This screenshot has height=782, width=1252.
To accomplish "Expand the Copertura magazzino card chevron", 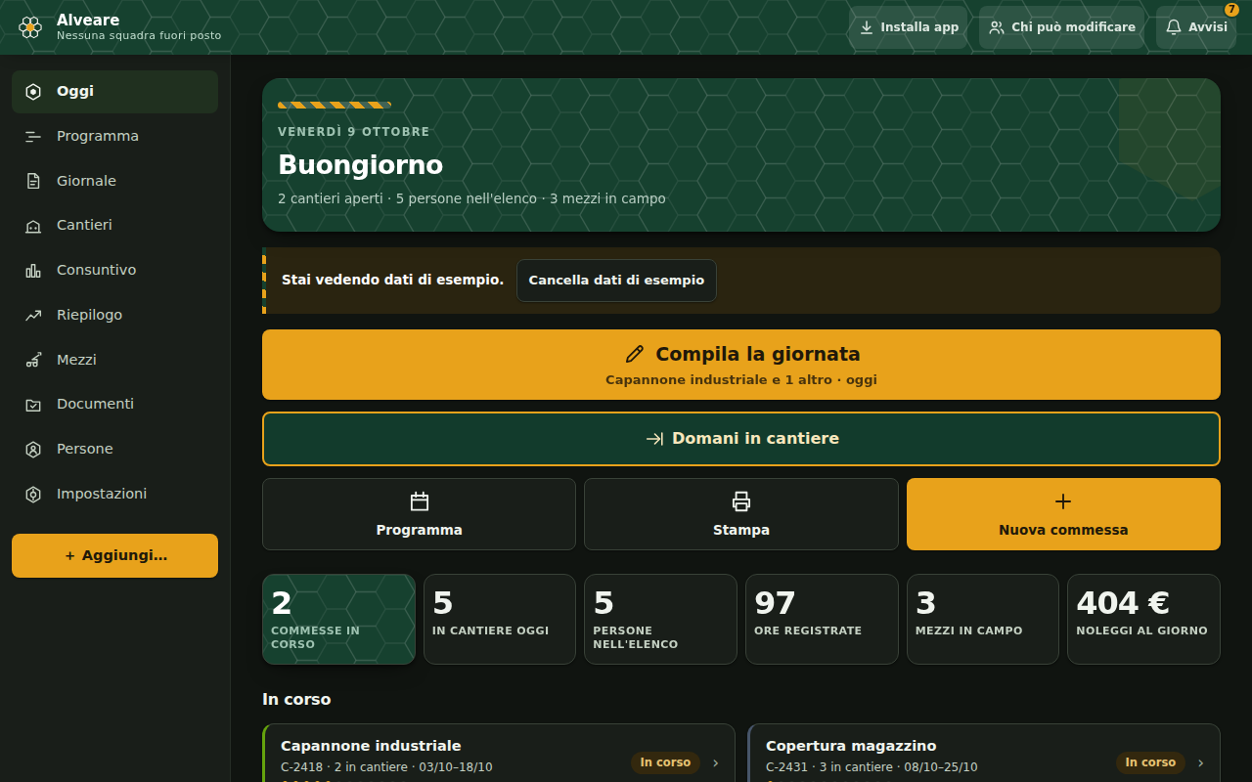I will tap(1200, 763).
